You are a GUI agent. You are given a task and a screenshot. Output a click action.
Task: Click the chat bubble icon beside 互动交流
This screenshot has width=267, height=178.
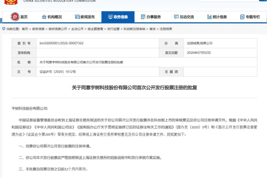[x=176, y=17]
